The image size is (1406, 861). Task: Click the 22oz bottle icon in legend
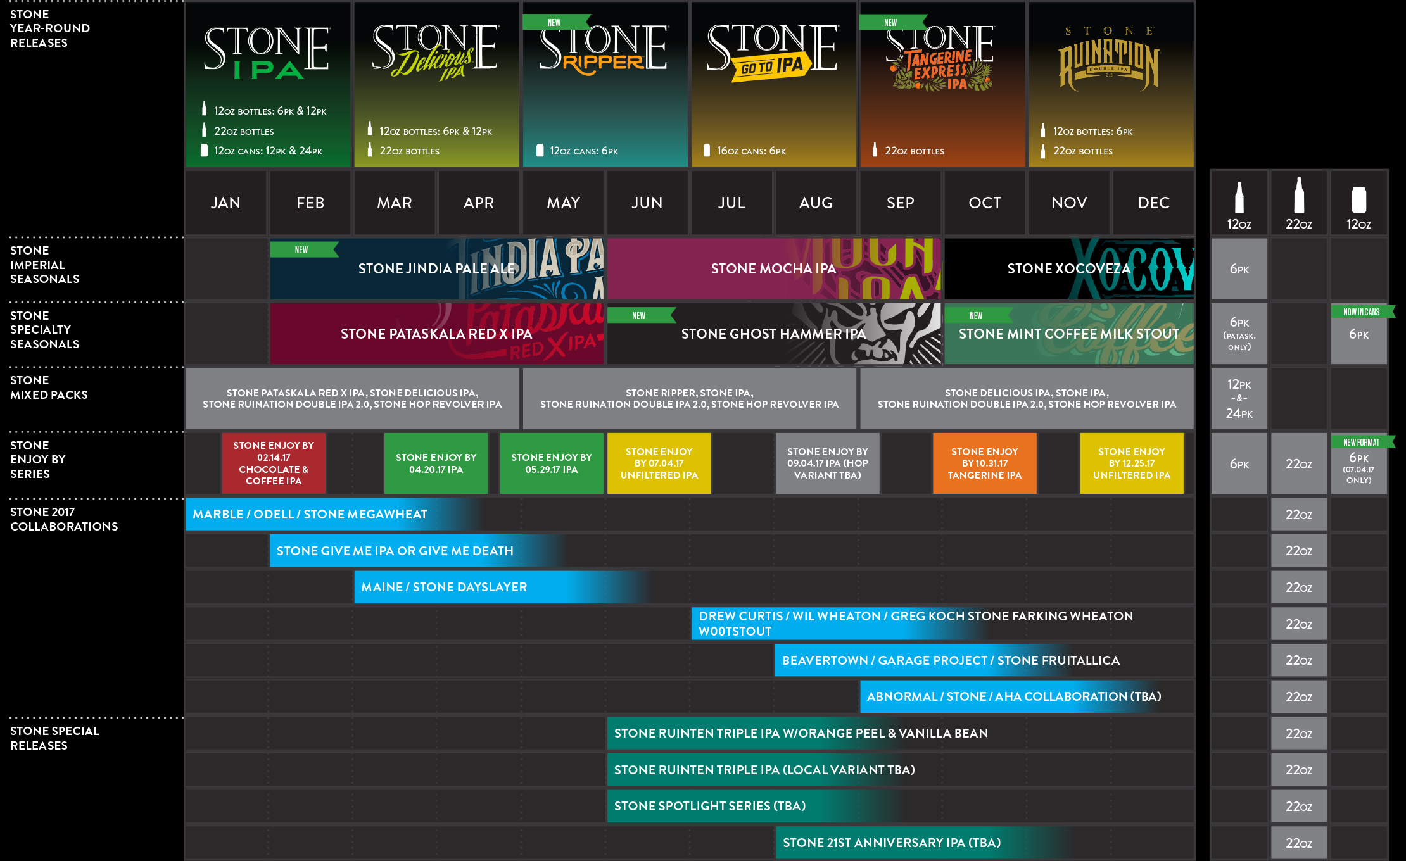(1298, 196)
